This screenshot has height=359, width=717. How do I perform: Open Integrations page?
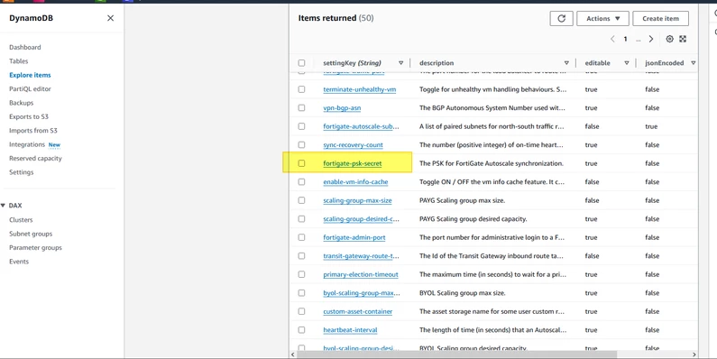(x=27, y=144)
